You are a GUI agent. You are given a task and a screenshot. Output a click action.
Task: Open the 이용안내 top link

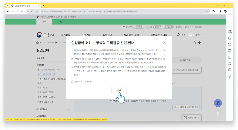coord(179,27)
